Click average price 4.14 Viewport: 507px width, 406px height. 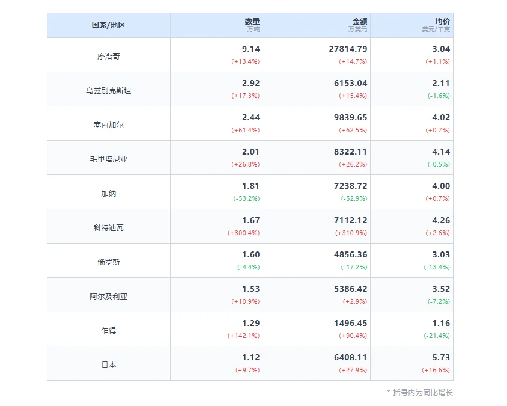pyautogui.click(x=441, y=152)
